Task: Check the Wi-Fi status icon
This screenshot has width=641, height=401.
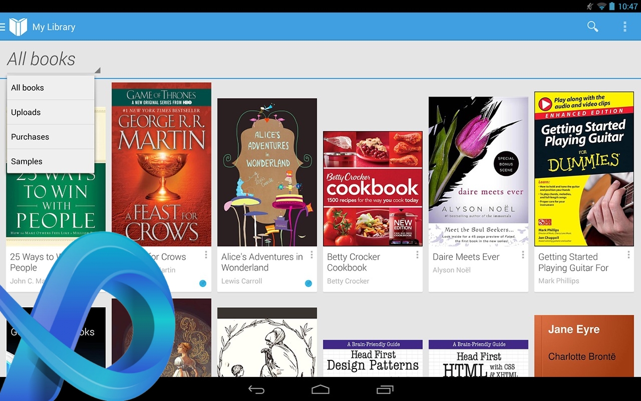Action: click(x=601, y=7)
